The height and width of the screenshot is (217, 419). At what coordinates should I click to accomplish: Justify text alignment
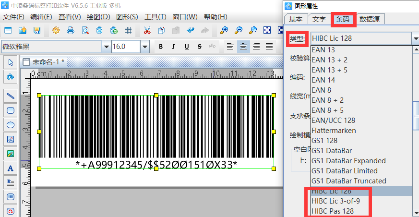269,47
